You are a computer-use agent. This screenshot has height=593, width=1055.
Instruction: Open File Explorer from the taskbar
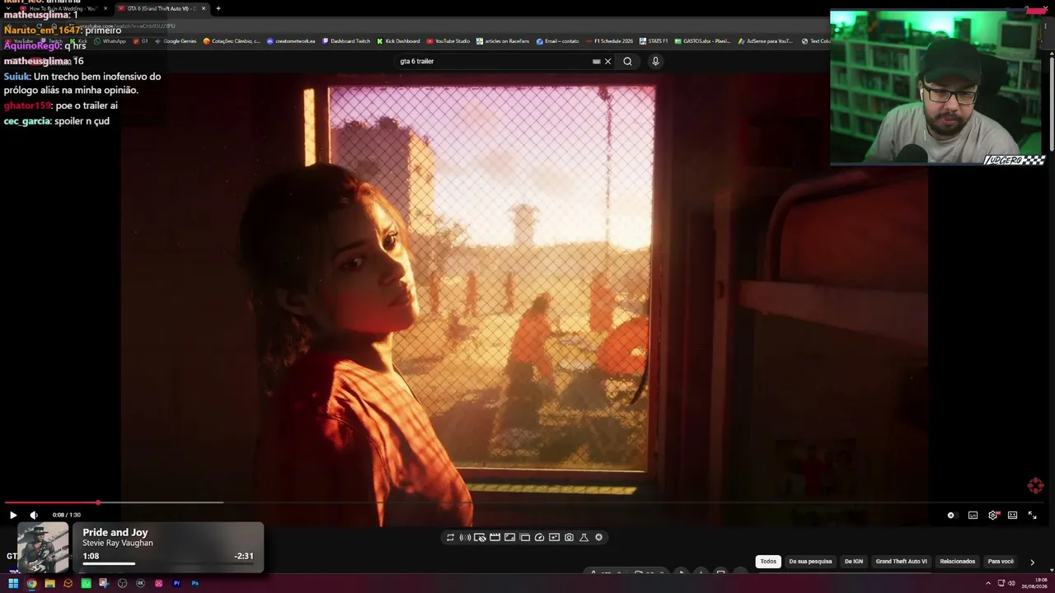point(49,584)
